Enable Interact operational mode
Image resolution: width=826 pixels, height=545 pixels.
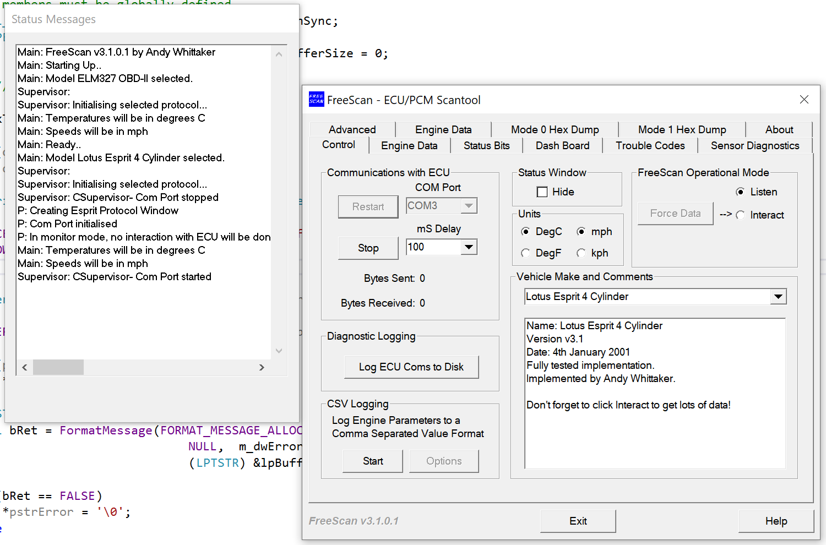click(741, 215)
